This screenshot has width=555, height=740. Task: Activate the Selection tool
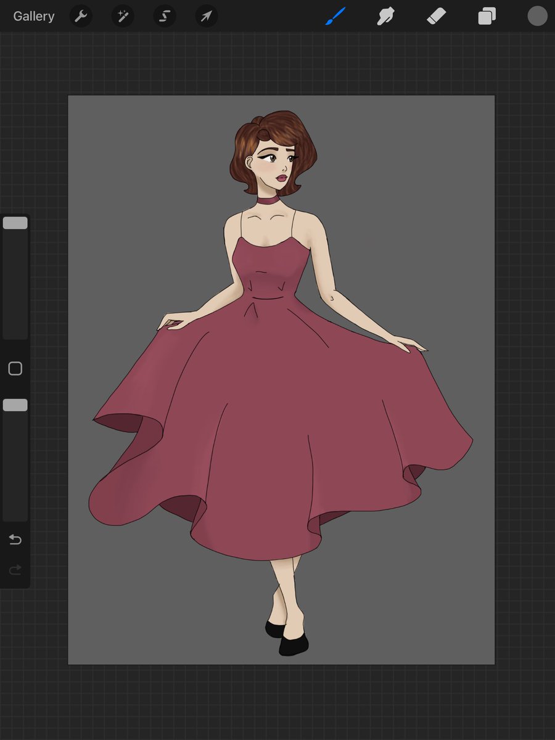click(x=165, y=17)
